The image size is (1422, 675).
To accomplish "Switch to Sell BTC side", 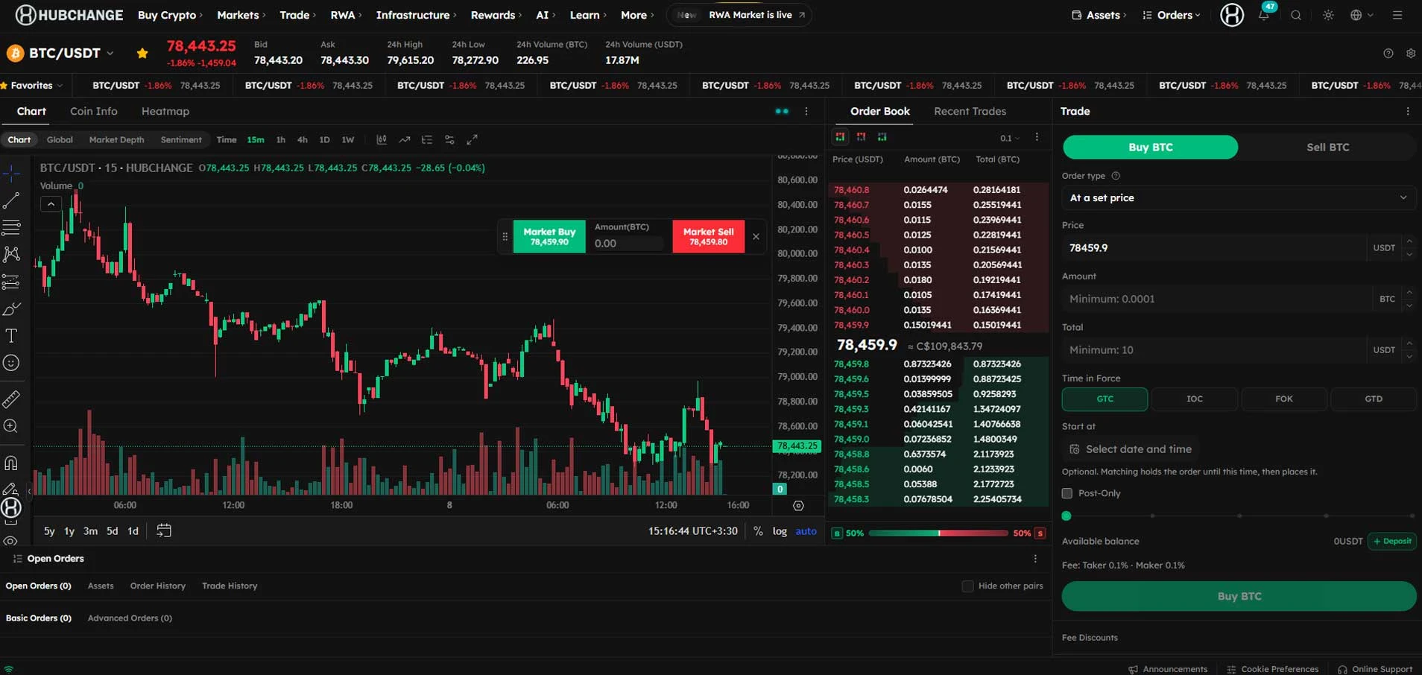I will (x=1327, y=147).
